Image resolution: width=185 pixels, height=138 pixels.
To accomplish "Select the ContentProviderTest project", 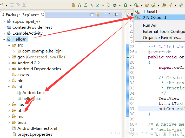I will 30,27.
